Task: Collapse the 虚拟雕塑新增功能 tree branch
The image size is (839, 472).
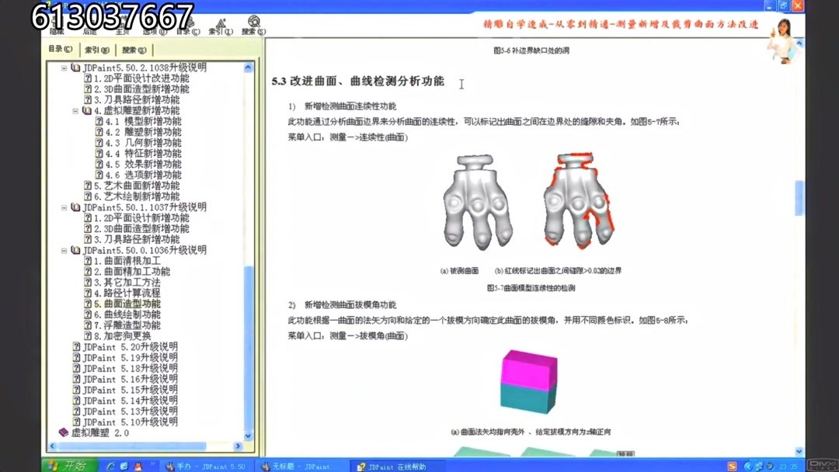Action: pos(74,110)
